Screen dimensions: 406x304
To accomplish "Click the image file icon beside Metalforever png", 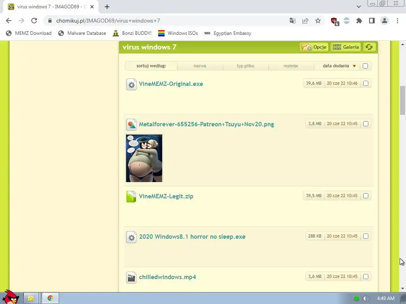I will point(131,125).
